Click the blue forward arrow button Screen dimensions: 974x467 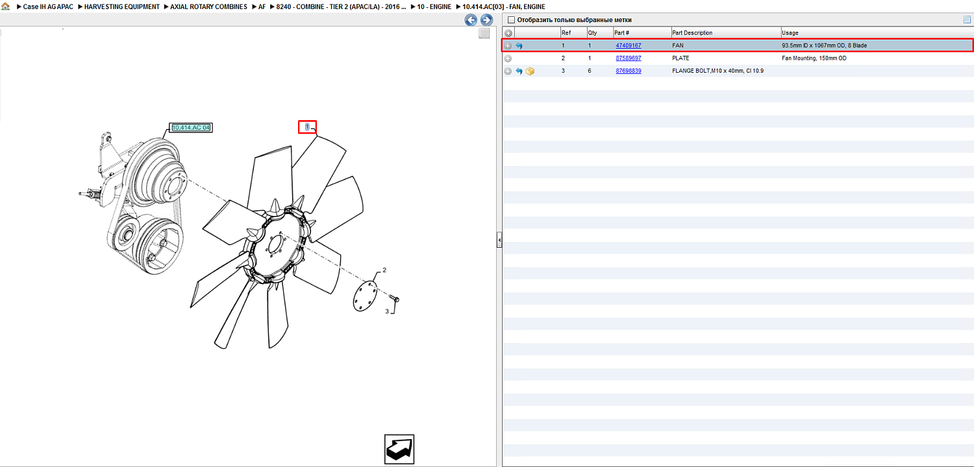coord(486,20)
